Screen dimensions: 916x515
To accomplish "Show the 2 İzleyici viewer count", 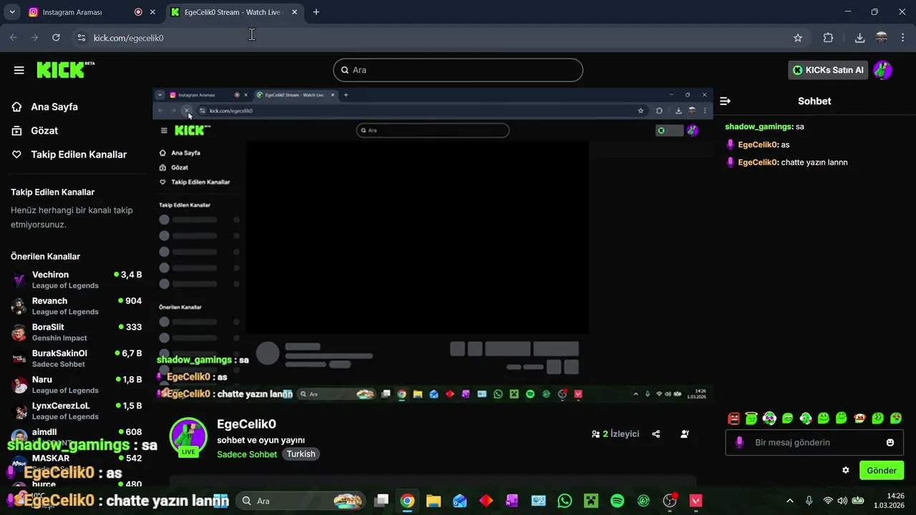I will pyautogui.click(x=615, y=434).
